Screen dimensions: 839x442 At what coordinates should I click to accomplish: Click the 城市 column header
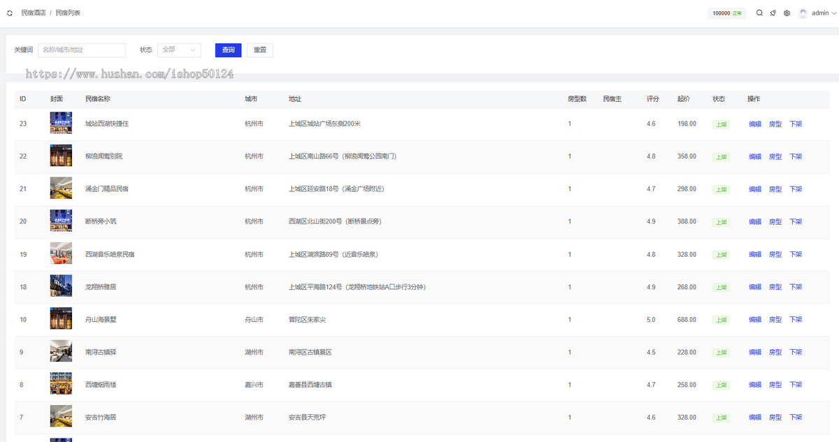251,99
